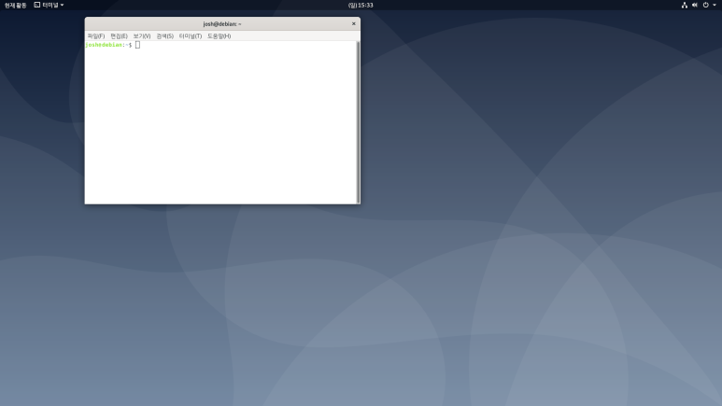Open the 보기(V) menu
The width and height of the screenshot is (722, 406).
click(x=142, y=35)
